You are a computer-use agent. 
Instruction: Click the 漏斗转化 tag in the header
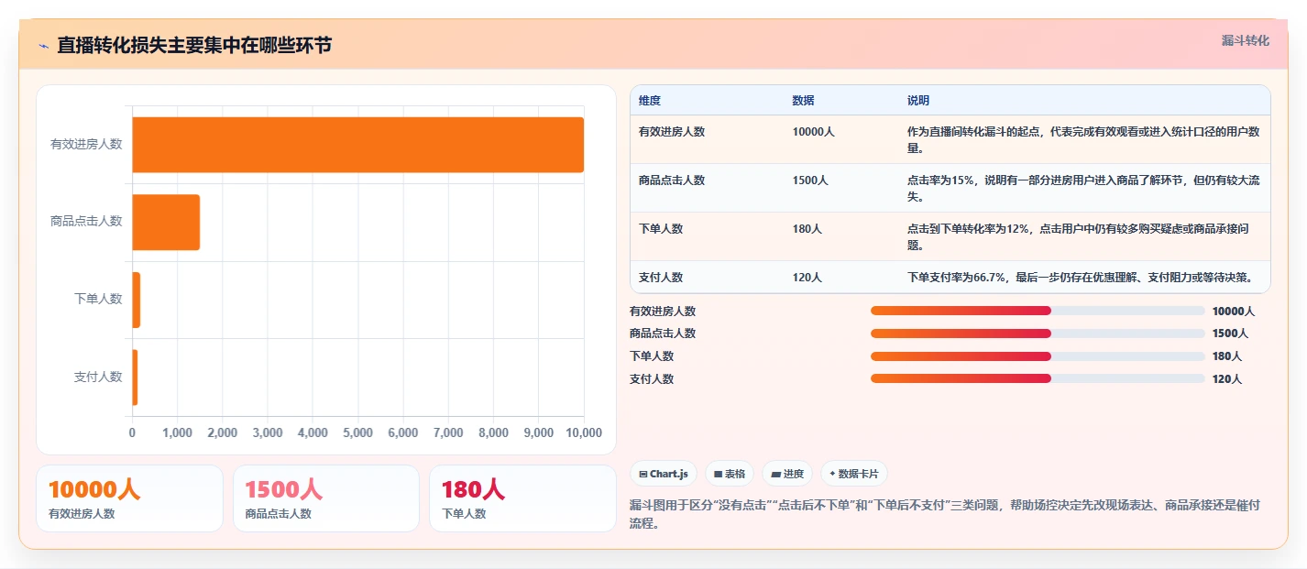pyautogui.click(x=1246, y=40)
